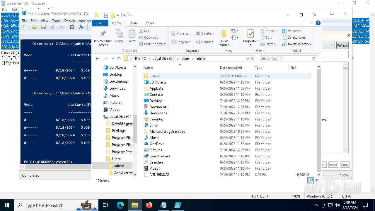Open Windows Start menu

click(x=7, y=205)
